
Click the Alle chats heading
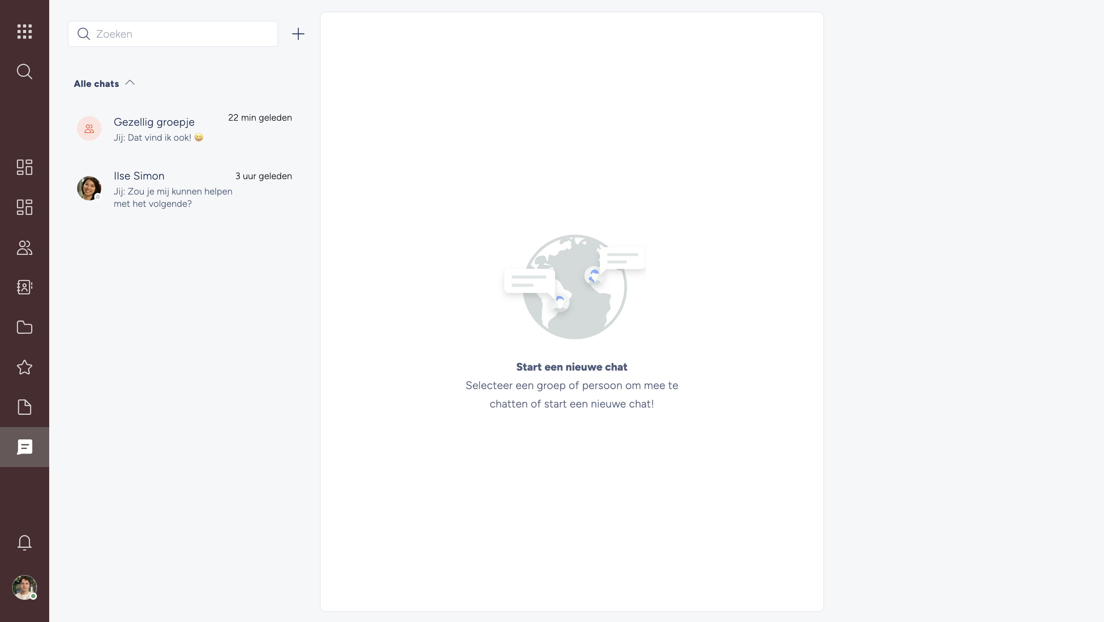[x=96, y=83]
